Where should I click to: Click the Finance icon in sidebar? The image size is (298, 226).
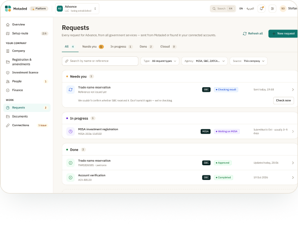(x=8, y=90)
